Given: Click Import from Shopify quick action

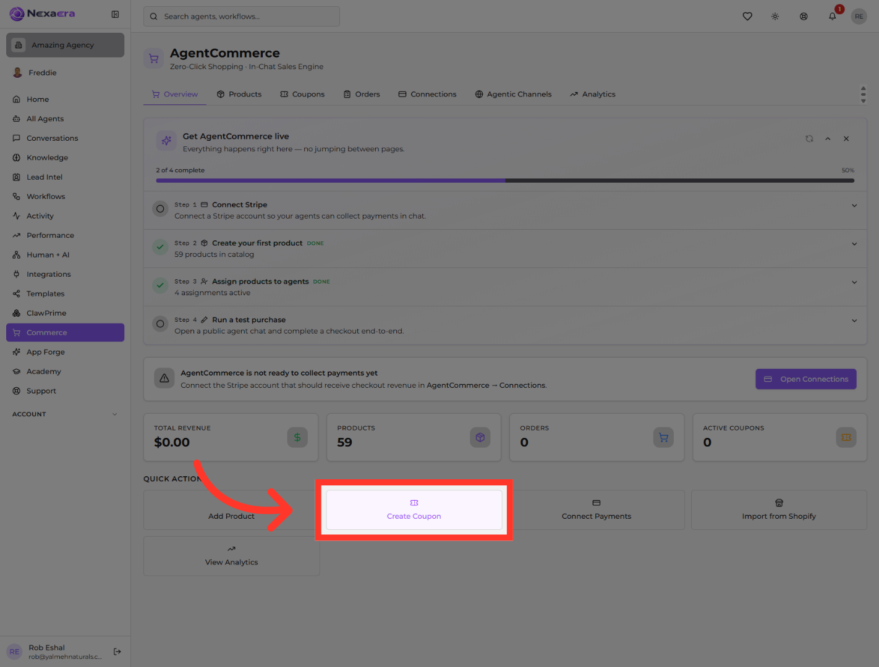Looking at the screenshot, I should pos(779,510).
